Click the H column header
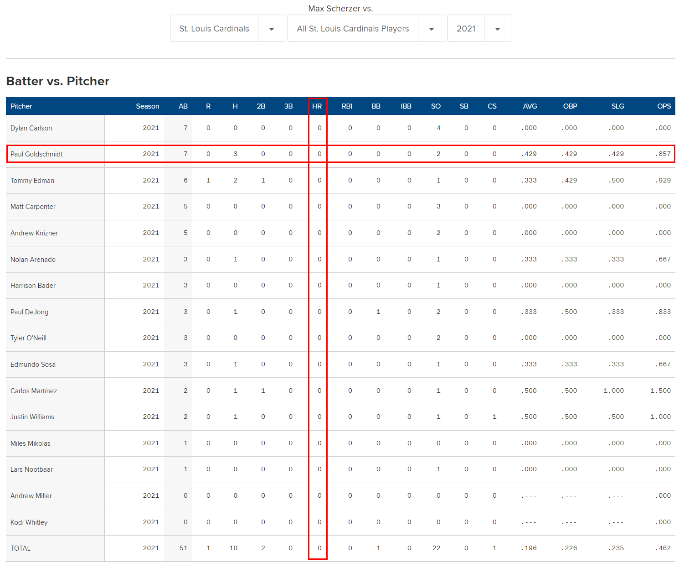The width and height of the screenshot is (679, 568). [235, 106]
